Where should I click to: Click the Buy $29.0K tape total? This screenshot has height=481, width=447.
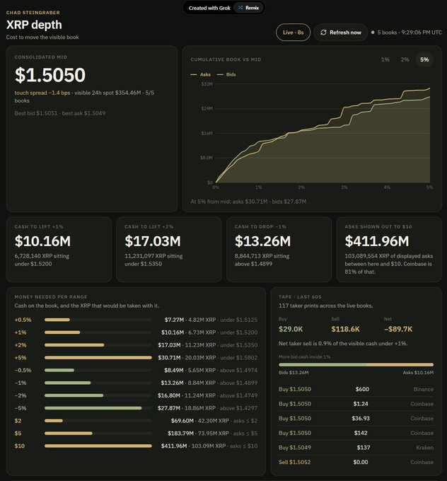tap(291, 329)
